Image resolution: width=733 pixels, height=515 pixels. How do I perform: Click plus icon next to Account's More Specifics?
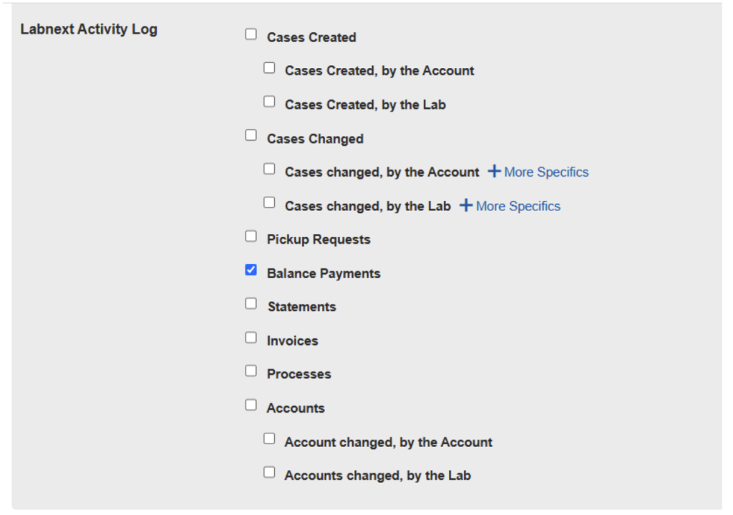point(494,172)
